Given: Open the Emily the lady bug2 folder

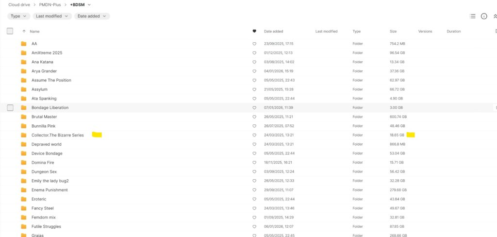Looking at the screenshot, I should tap(50, 181).
